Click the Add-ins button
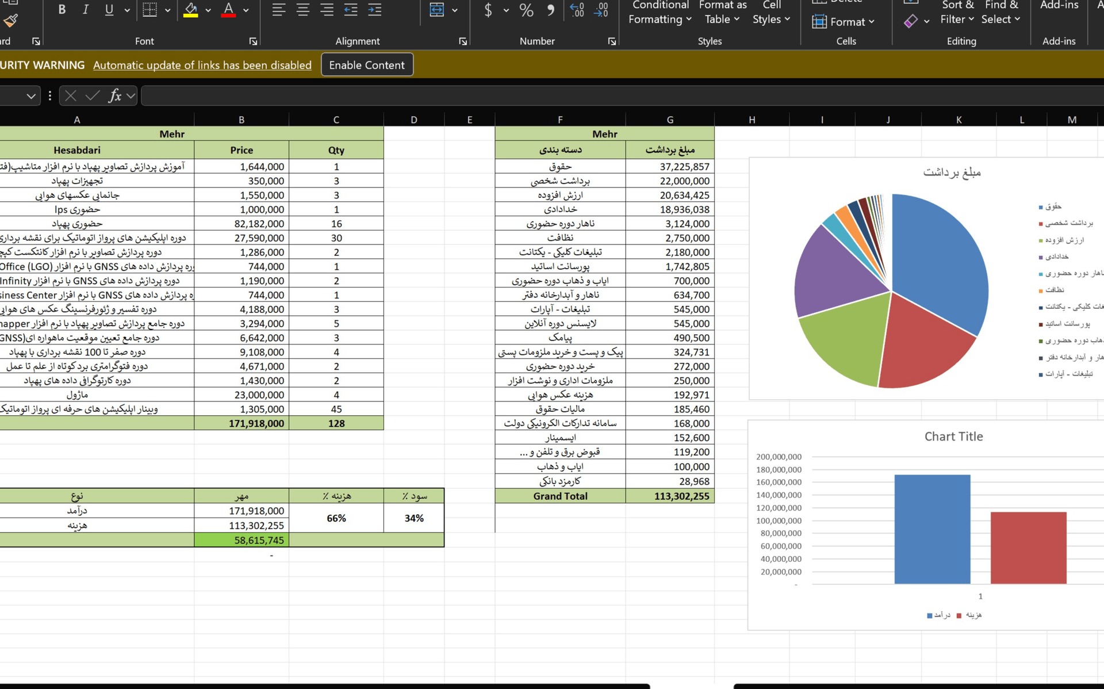The image size is (1104, 689). [x=1059, y=5]
